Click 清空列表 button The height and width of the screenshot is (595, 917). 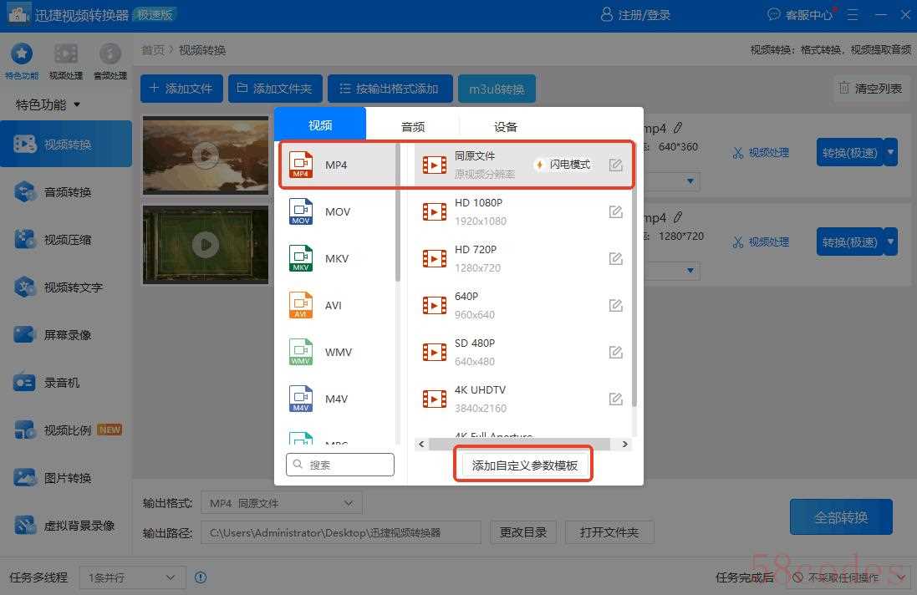click(x=871, y=89)
